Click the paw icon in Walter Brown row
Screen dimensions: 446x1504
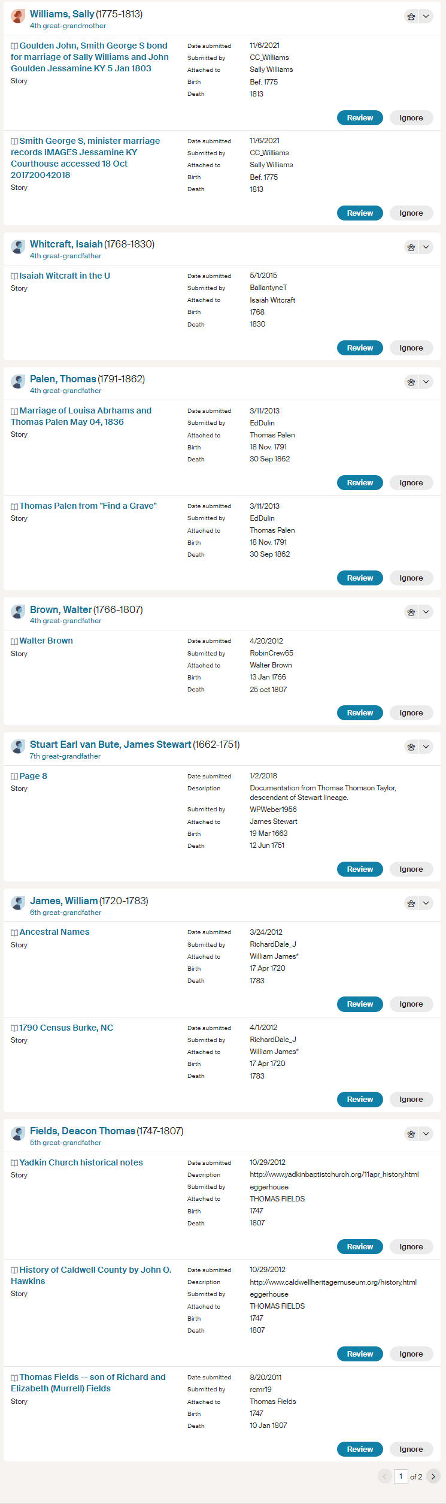point(411,612)
